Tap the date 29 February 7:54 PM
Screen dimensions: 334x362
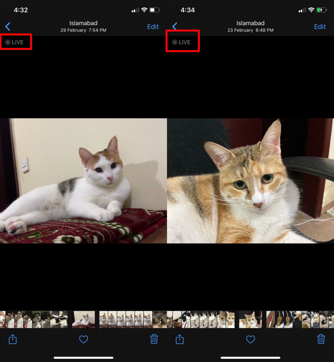[83, 30]
